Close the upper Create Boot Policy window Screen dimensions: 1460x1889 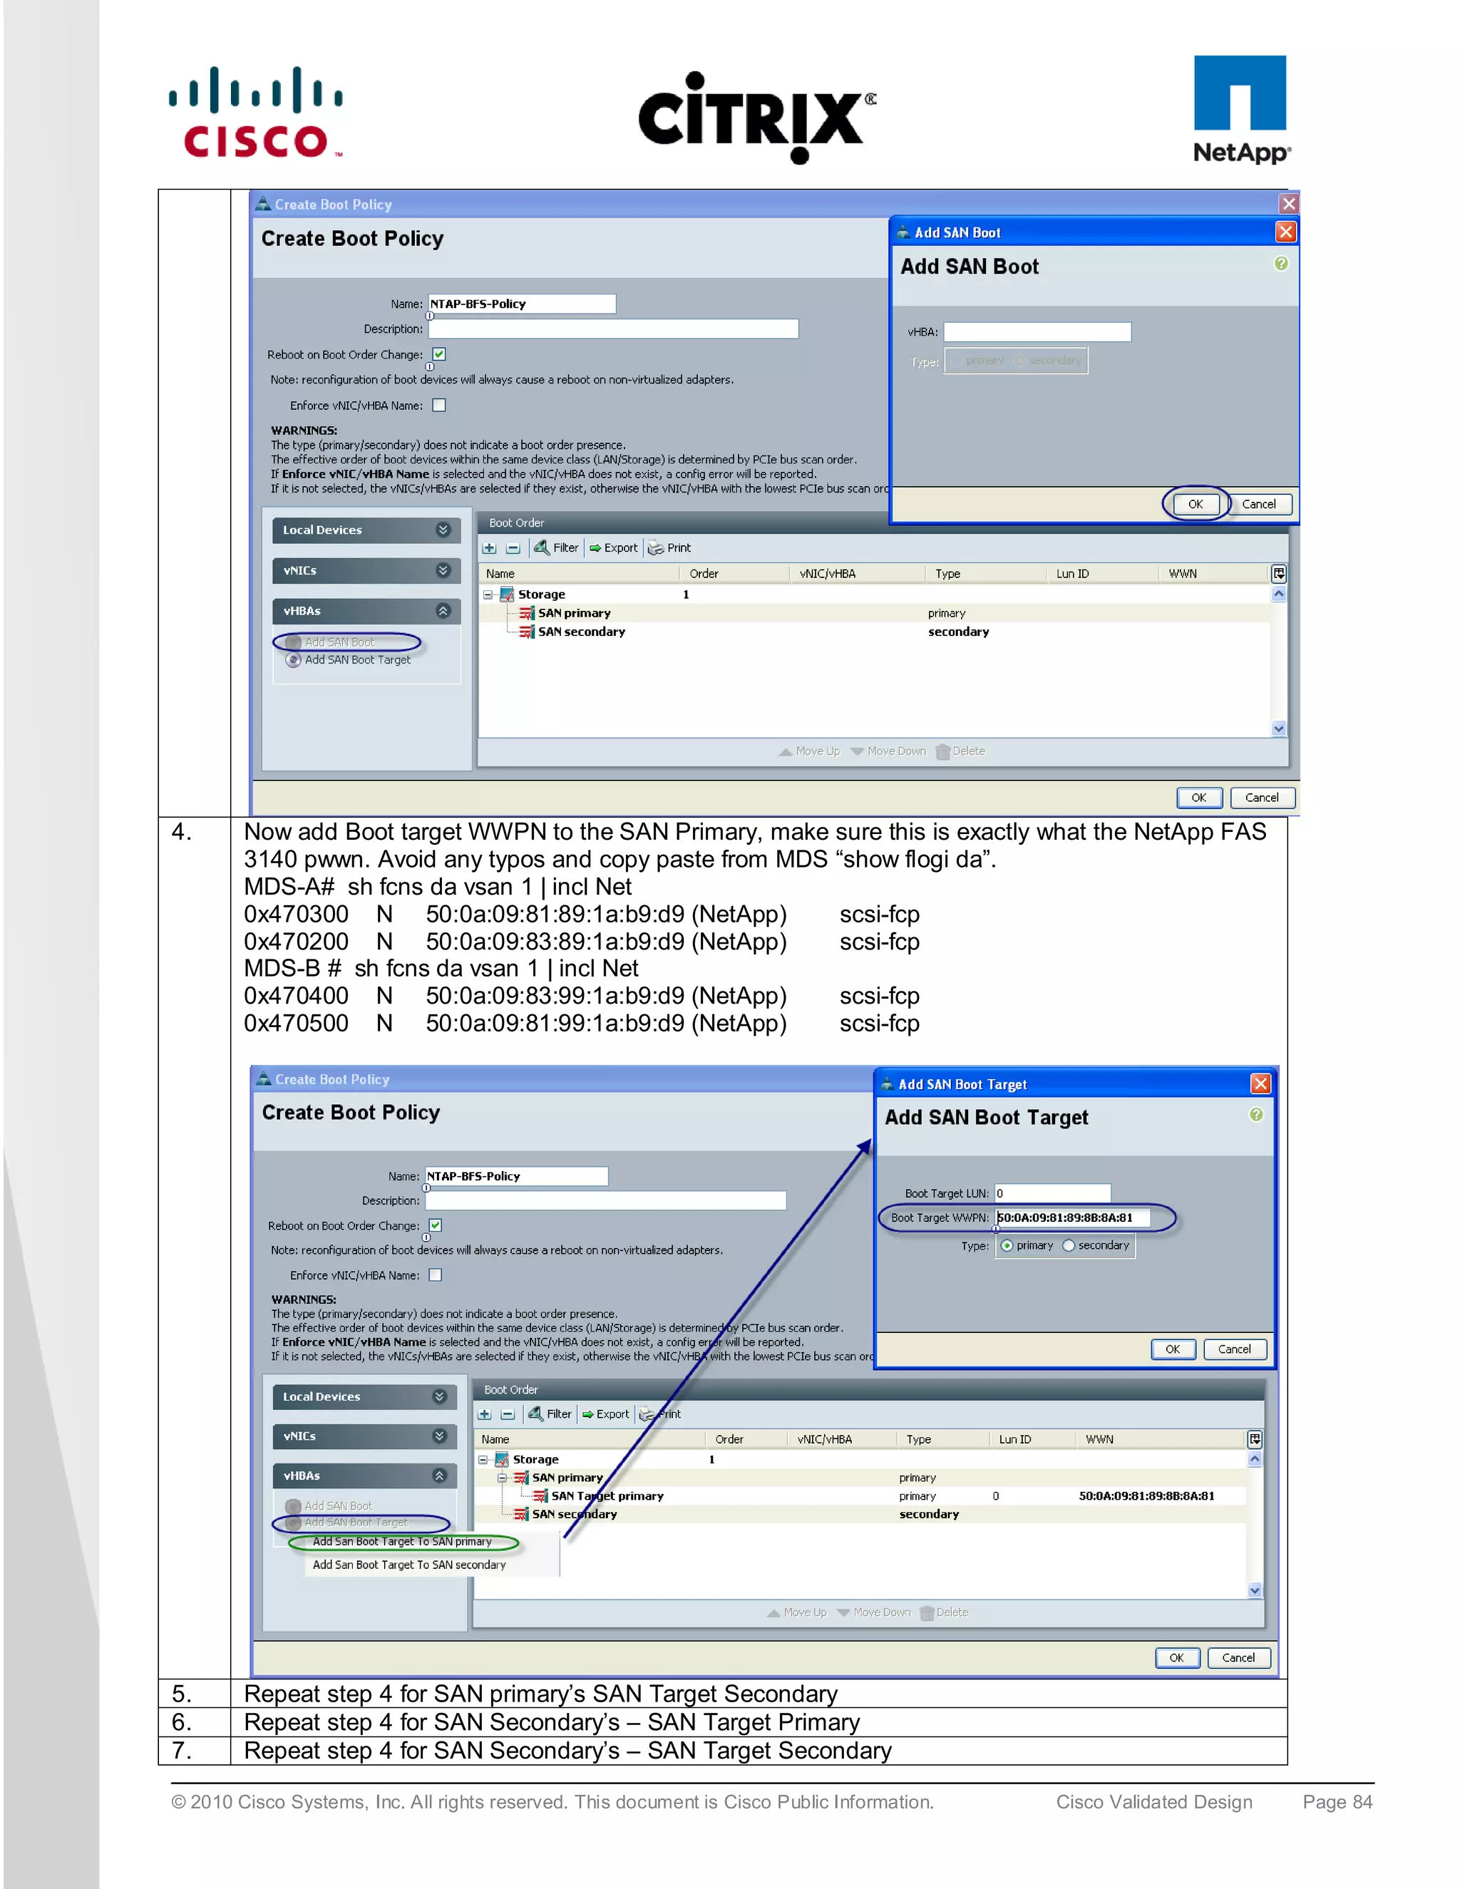[1289, 203]
